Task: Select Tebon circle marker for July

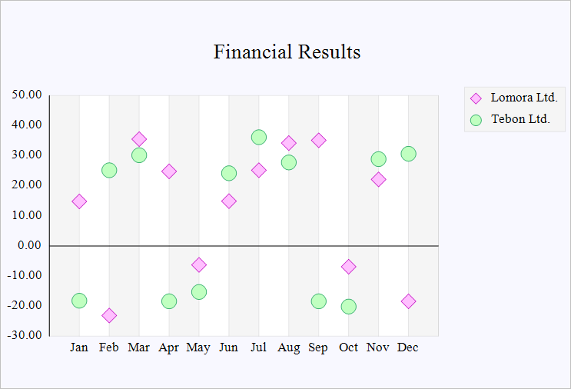Action: tap(259, 138)
